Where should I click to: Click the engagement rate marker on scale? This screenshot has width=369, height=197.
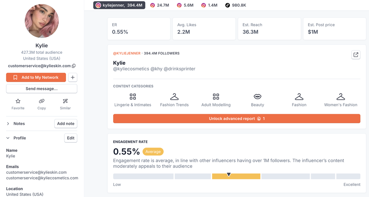[228, 175]
